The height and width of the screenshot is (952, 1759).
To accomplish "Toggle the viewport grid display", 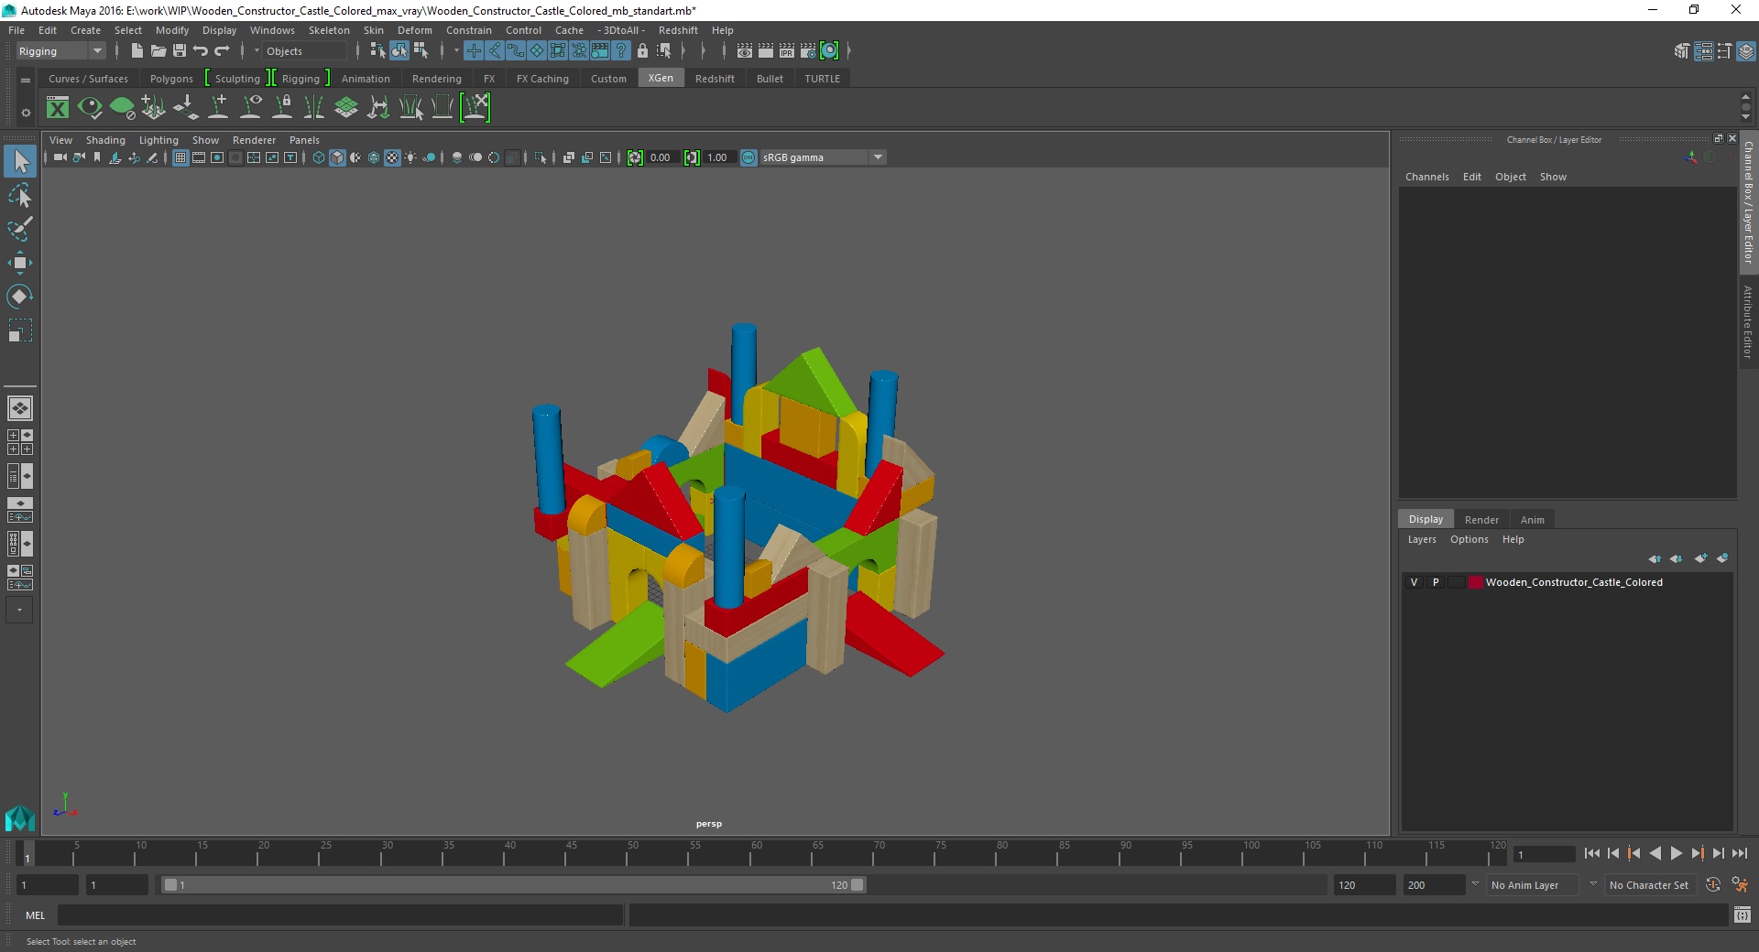I will coord(180,157).
